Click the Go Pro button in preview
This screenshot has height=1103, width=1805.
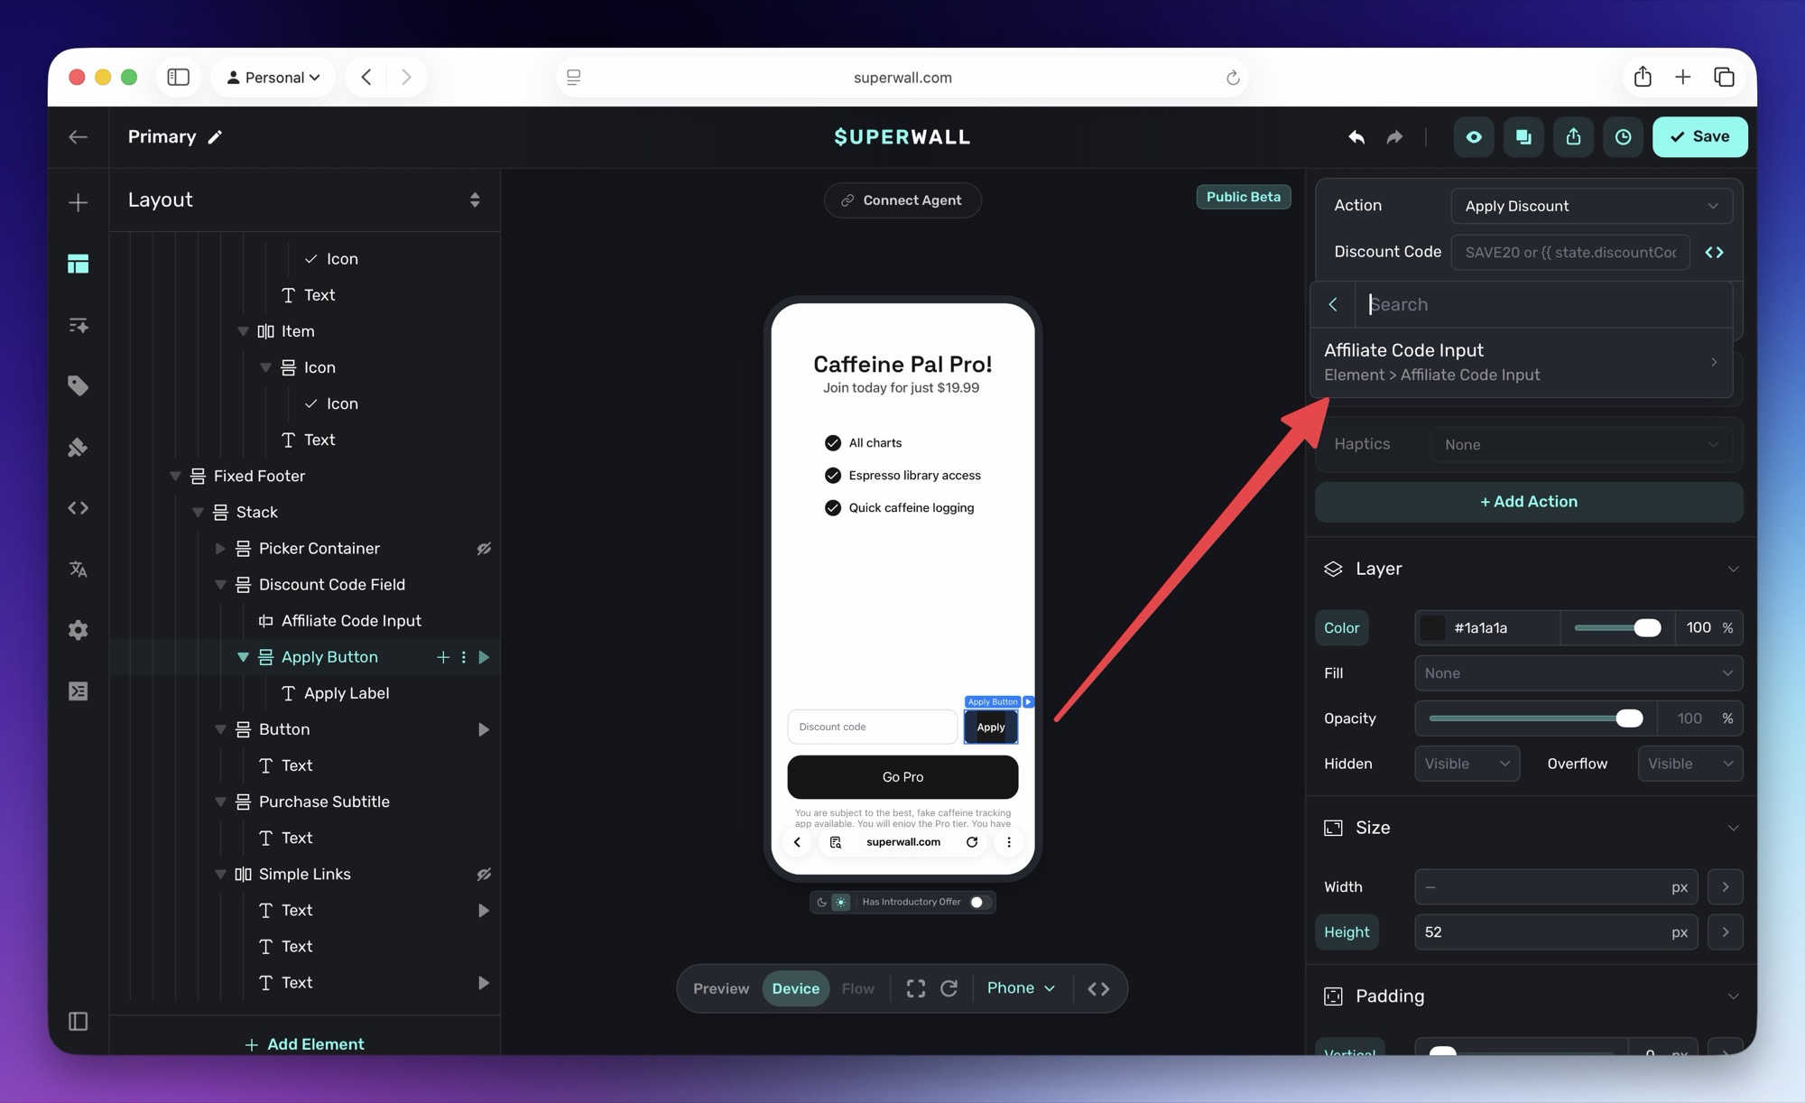902,777
